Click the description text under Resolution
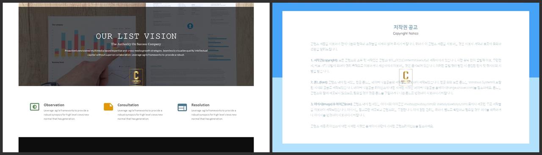 [x=214, y=114]
